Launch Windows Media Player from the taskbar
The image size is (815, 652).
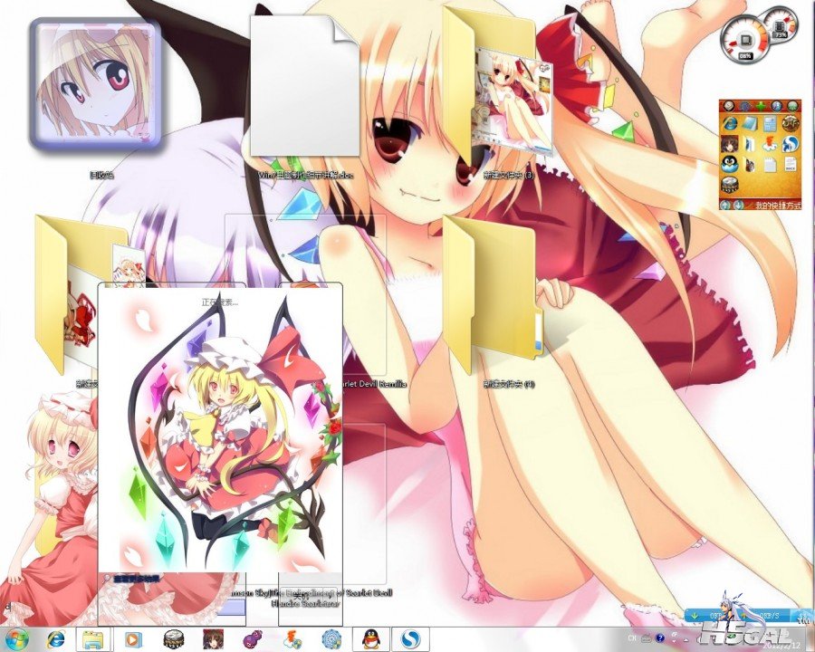pyautogui.click(x=132, y=638)
